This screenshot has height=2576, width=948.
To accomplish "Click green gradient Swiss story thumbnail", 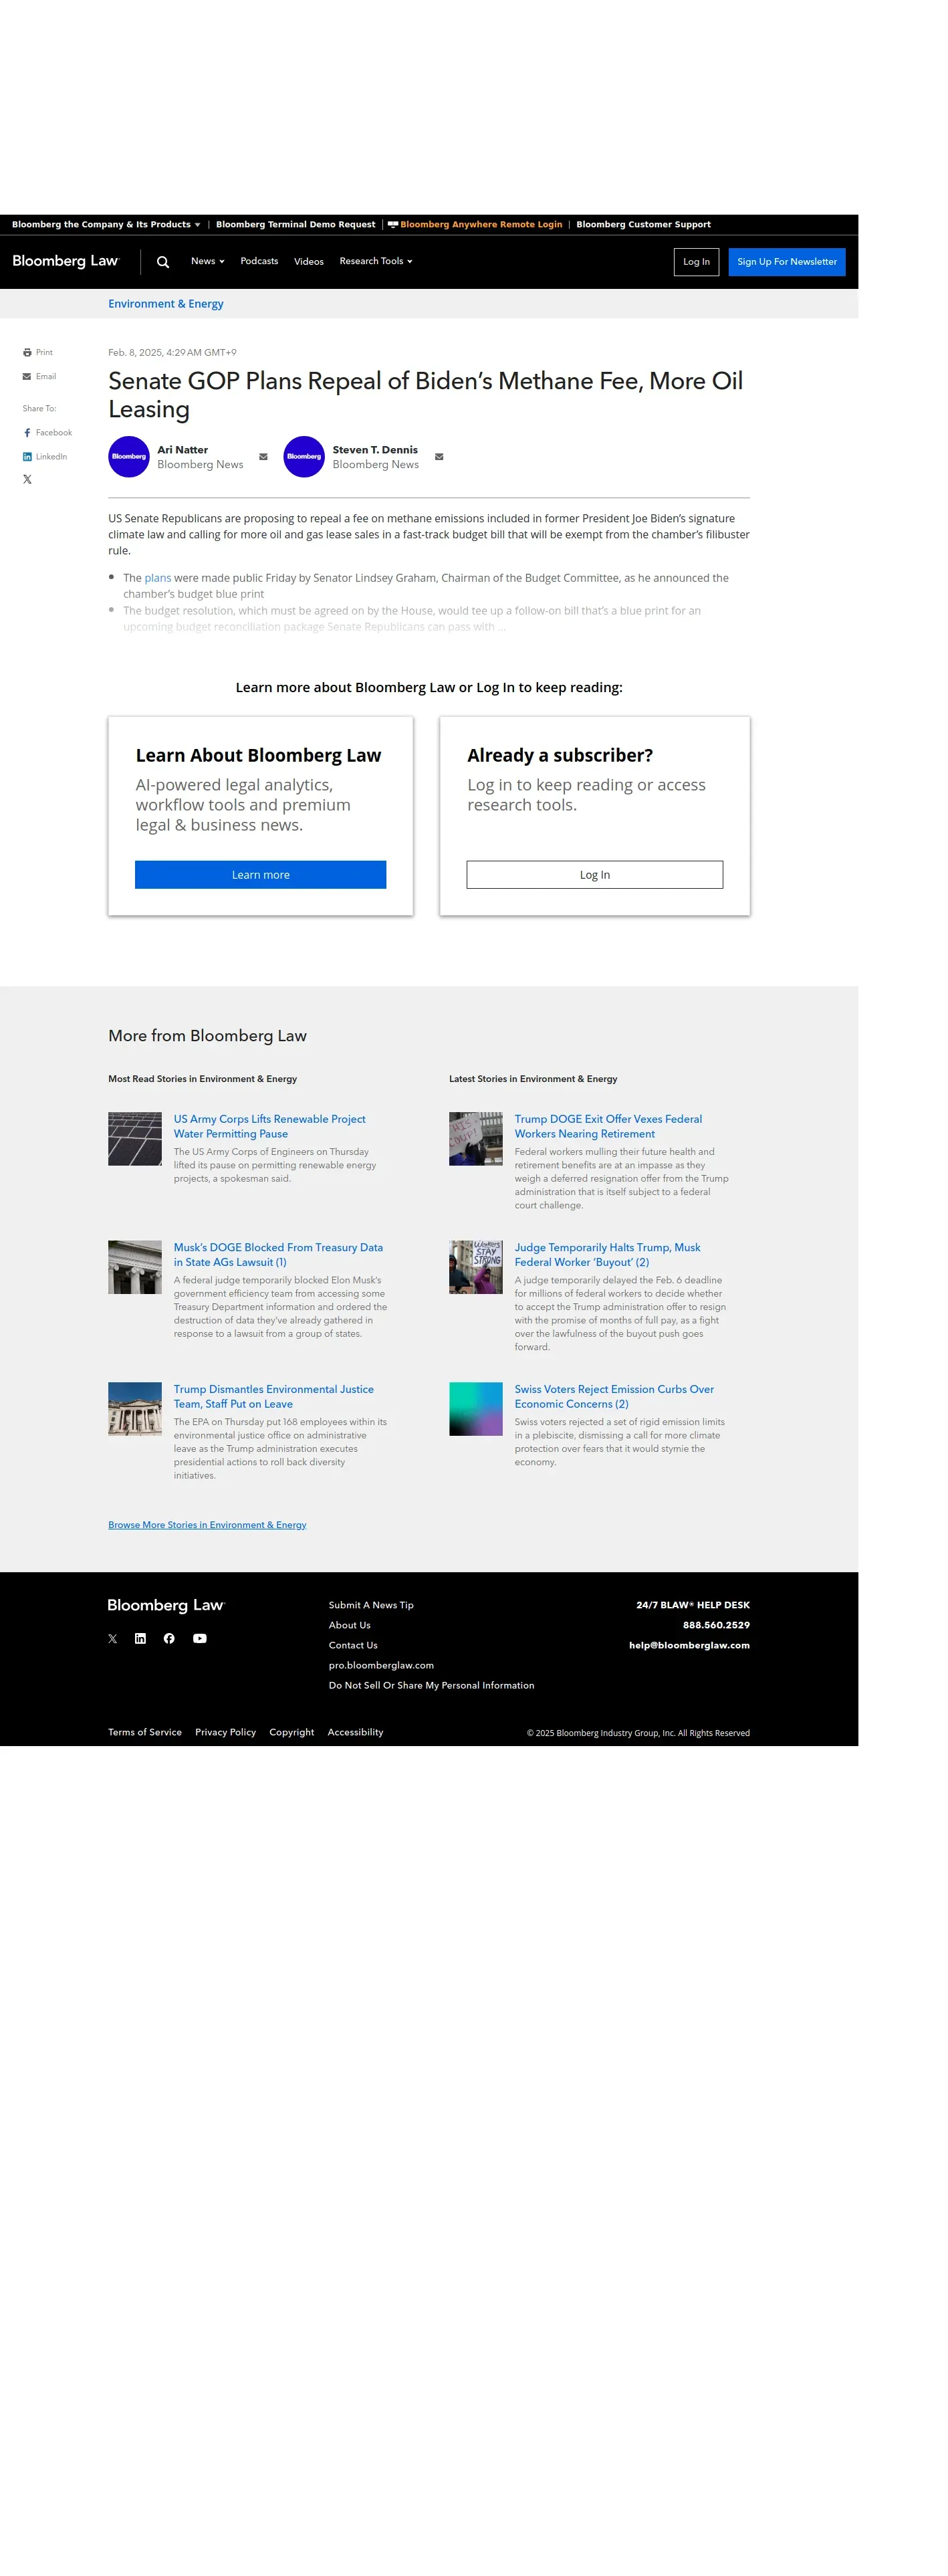I will tap(476, 1409).
